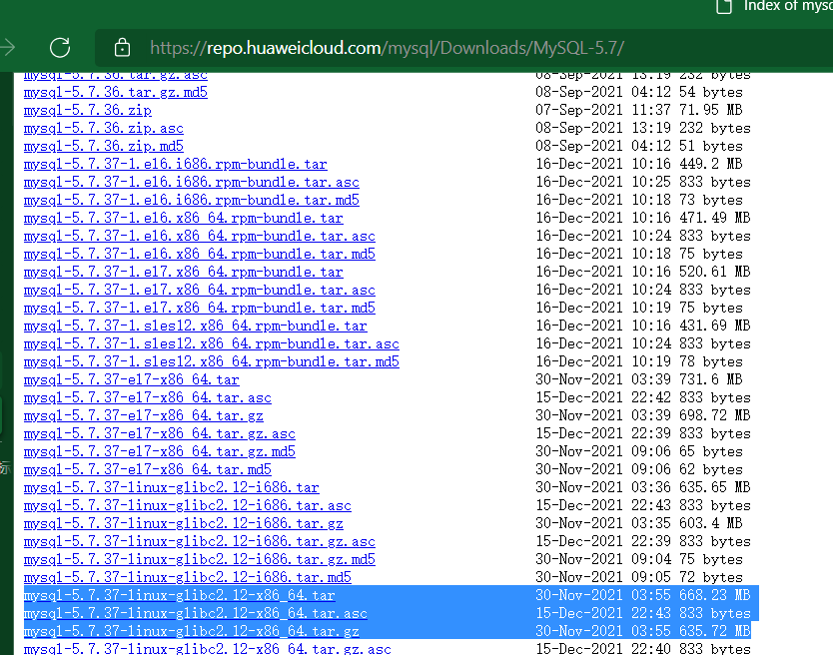Viewport: 833px width, 655px height.
Task: Download mysql-5.7.37-linux-glibc2.12-i686.tar.gz
Action: pyautogui.click(x=184, y=523)
